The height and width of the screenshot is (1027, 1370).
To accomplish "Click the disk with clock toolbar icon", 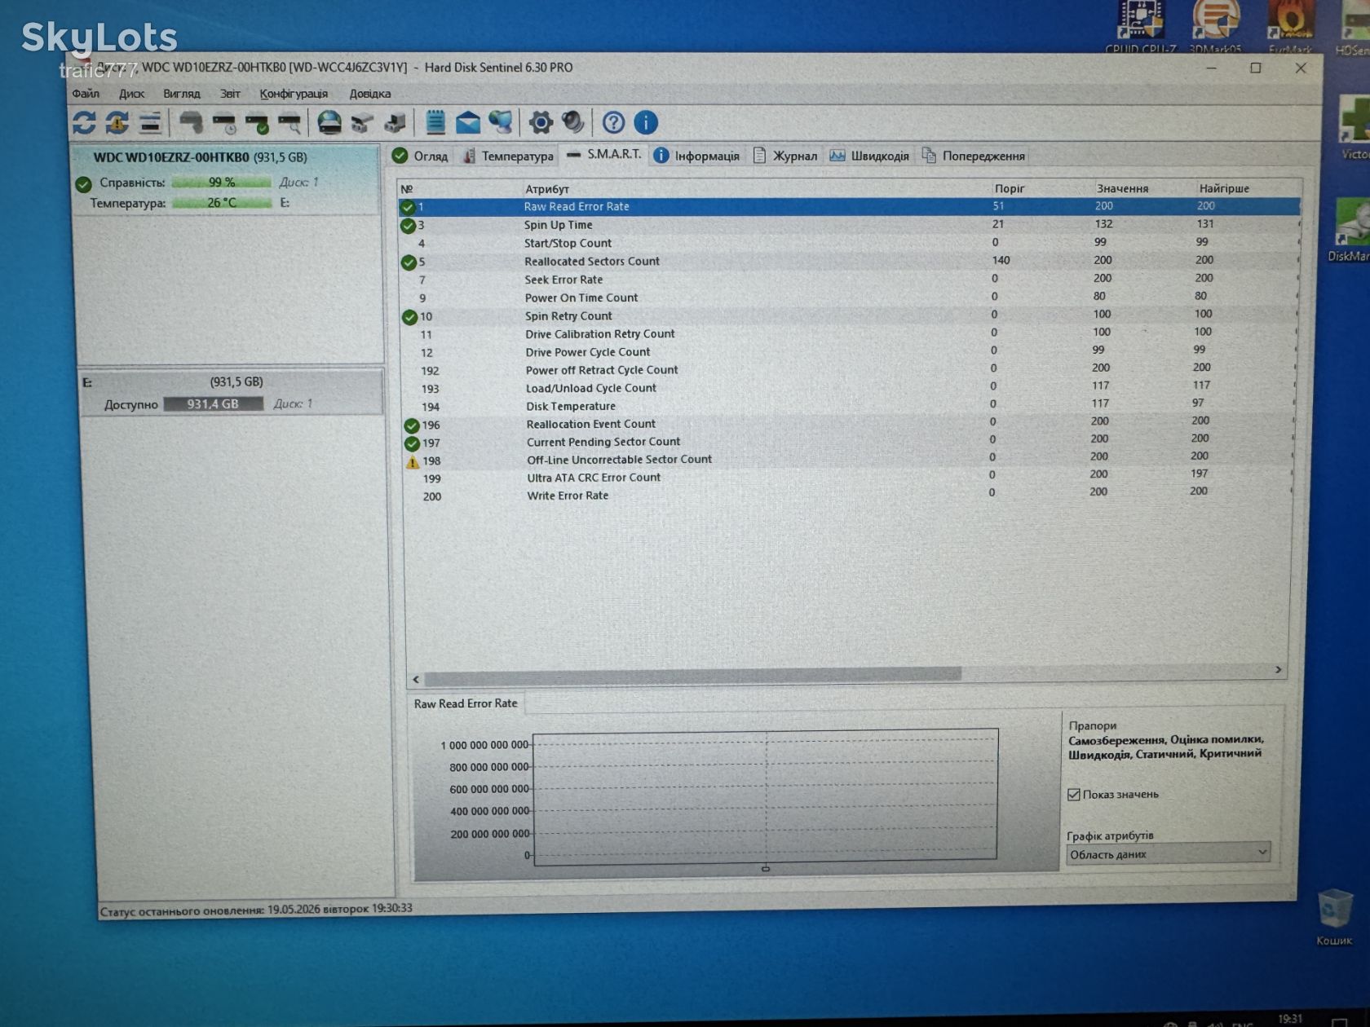I will point(223,123).
